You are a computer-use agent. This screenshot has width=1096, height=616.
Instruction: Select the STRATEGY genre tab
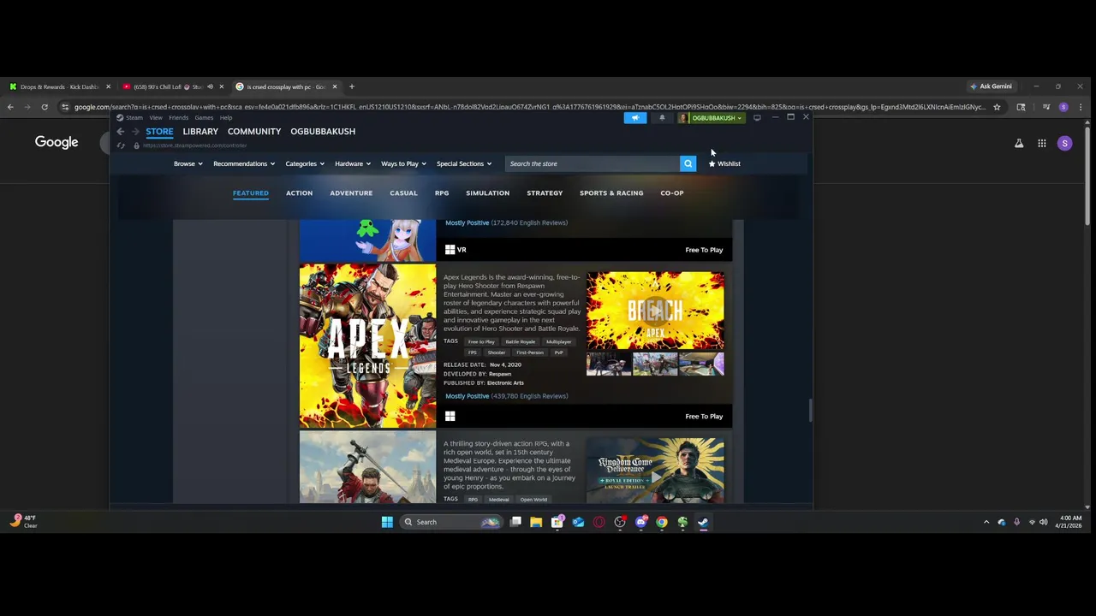click(x=545, y=193)
